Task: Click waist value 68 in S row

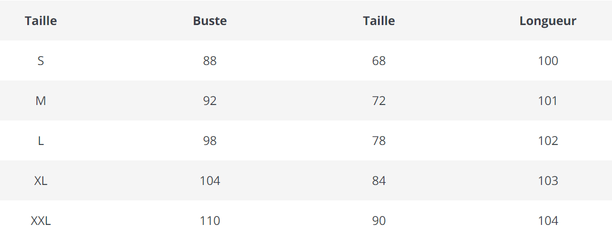Action: pyautogui.click(x=379, y=61)
